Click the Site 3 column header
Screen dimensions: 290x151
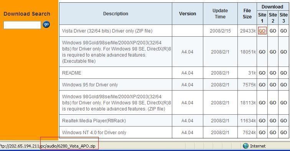283,18
